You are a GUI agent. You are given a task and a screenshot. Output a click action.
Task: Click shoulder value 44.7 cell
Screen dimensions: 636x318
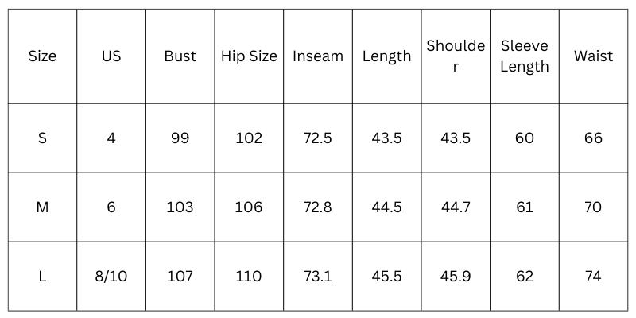click(x=456, y=207)
